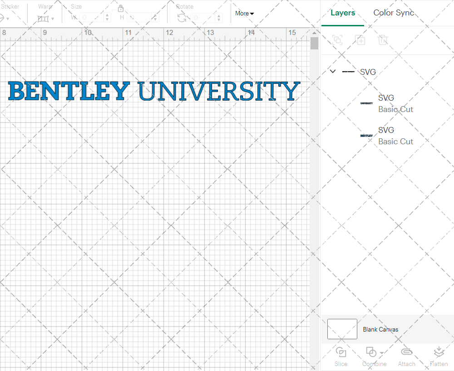Toggle the size aspect-ratio lock
This screenshot has height=371, width=454.
tap(121, 8)
